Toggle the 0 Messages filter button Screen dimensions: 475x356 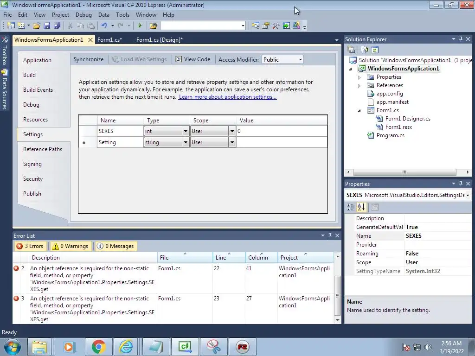116,246
